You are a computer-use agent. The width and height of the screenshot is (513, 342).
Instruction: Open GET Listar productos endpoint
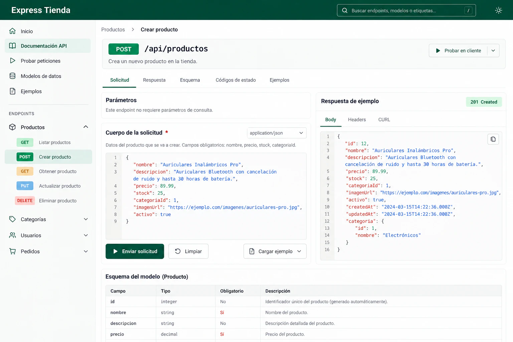pyautogui.click(x=48, y=142)
